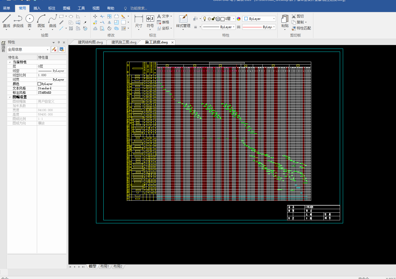This screenshot has height=279, width=396.
Task: Collapse the 图幅设置 section
Action: point(10,97)
